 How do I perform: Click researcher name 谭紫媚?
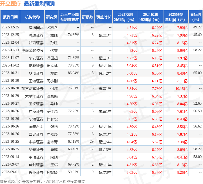[x=52, y=96]
